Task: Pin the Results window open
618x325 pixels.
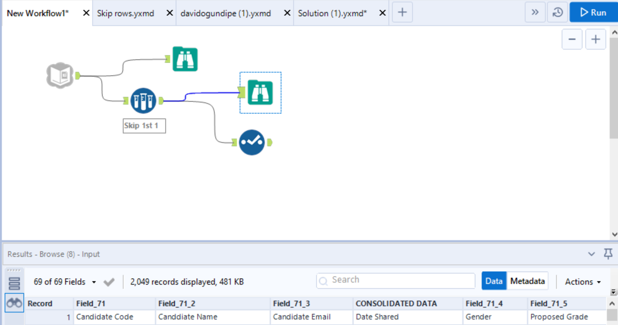Action: click(x=608, y=254)
